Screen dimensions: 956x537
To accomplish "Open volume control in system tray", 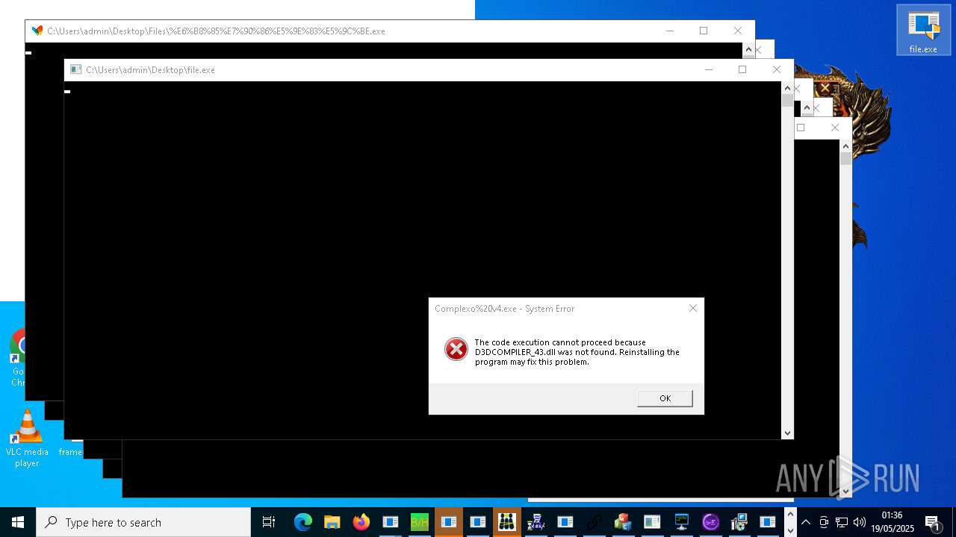I will coord(860,522).
